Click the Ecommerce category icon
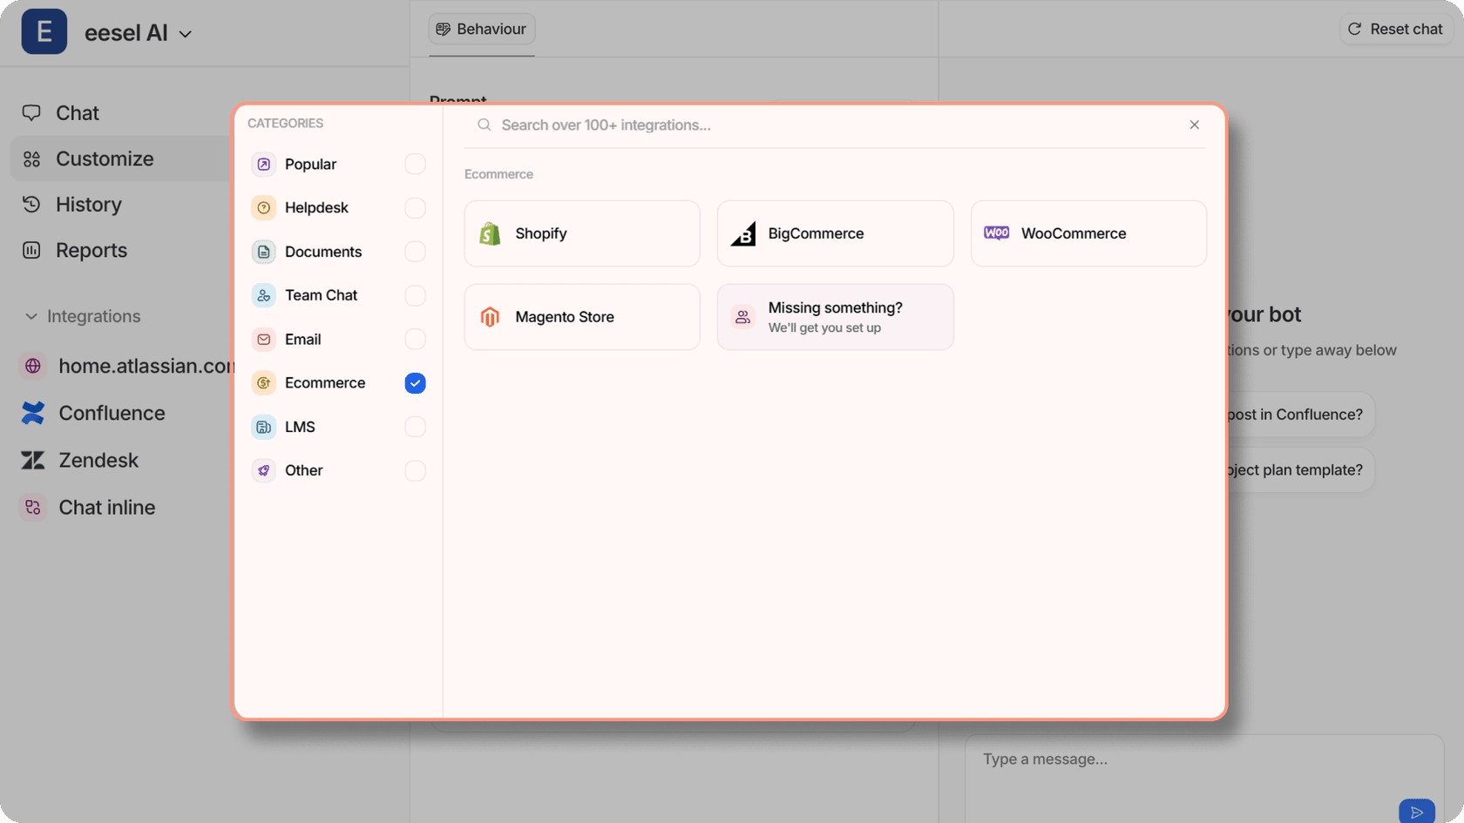Screen dimensions: 1464x823 coord(263,382)
